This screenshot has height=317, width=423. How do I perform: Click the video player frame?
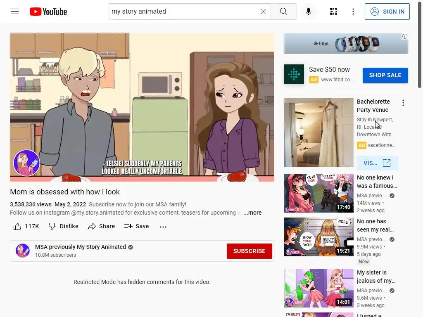pos(142,107)
